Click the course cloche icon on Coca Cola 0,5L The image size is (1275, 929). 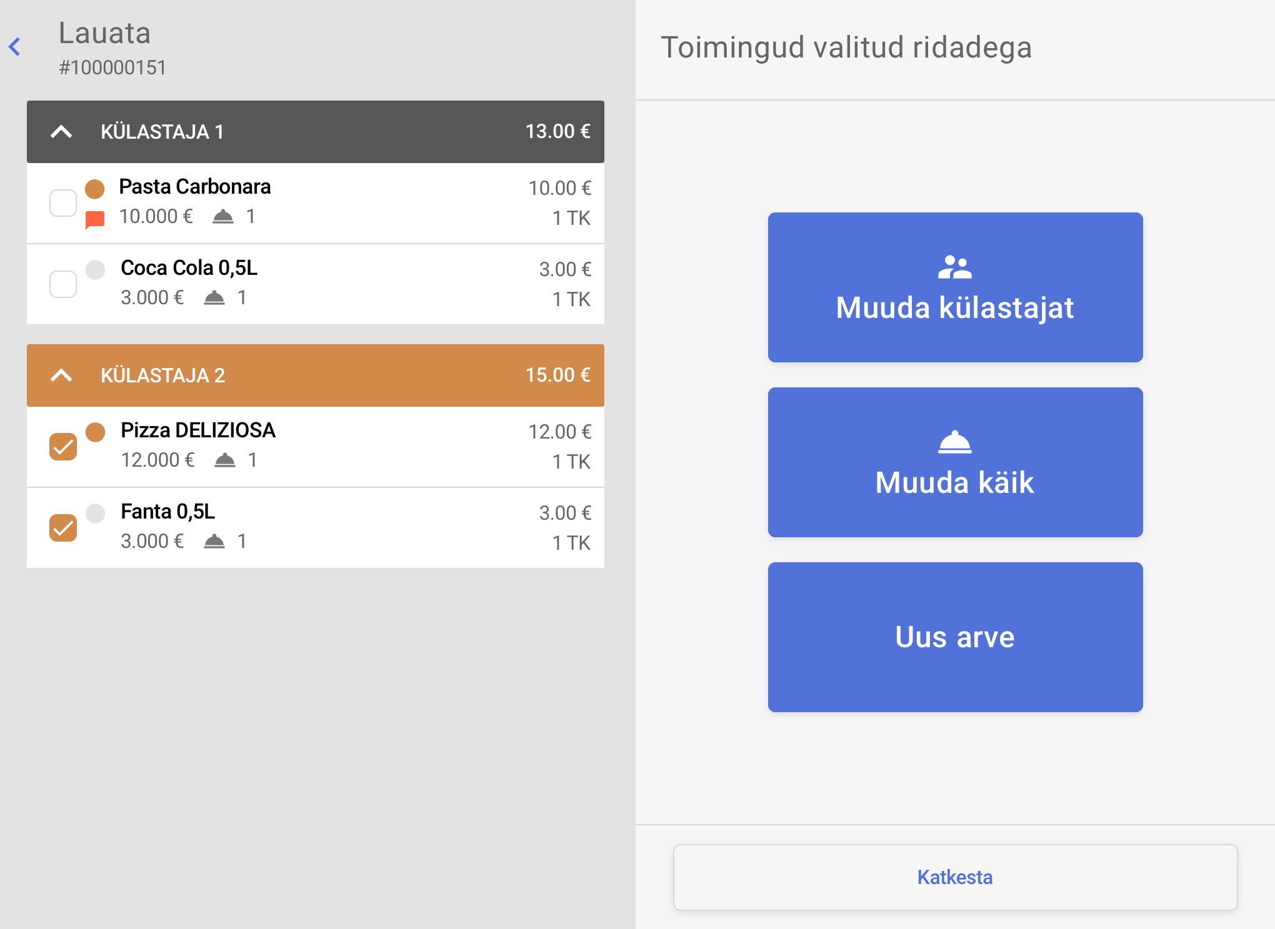[x=214, y=298]
